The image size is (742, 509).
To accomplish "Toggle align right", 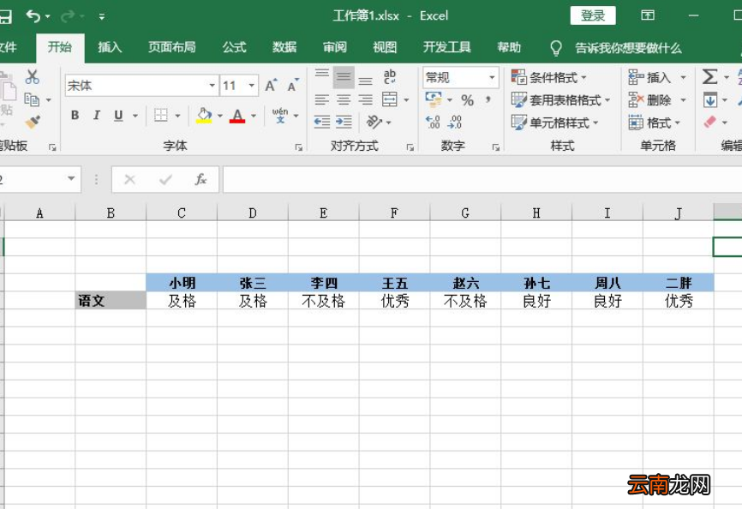I will pyautogui.click(x=365, y=99).
